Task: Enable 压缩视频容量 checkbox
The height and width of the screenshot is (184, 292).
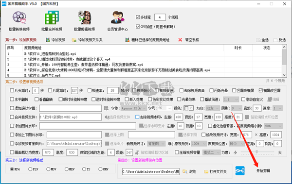Action: pyautogui.click(x=177, y=152)
